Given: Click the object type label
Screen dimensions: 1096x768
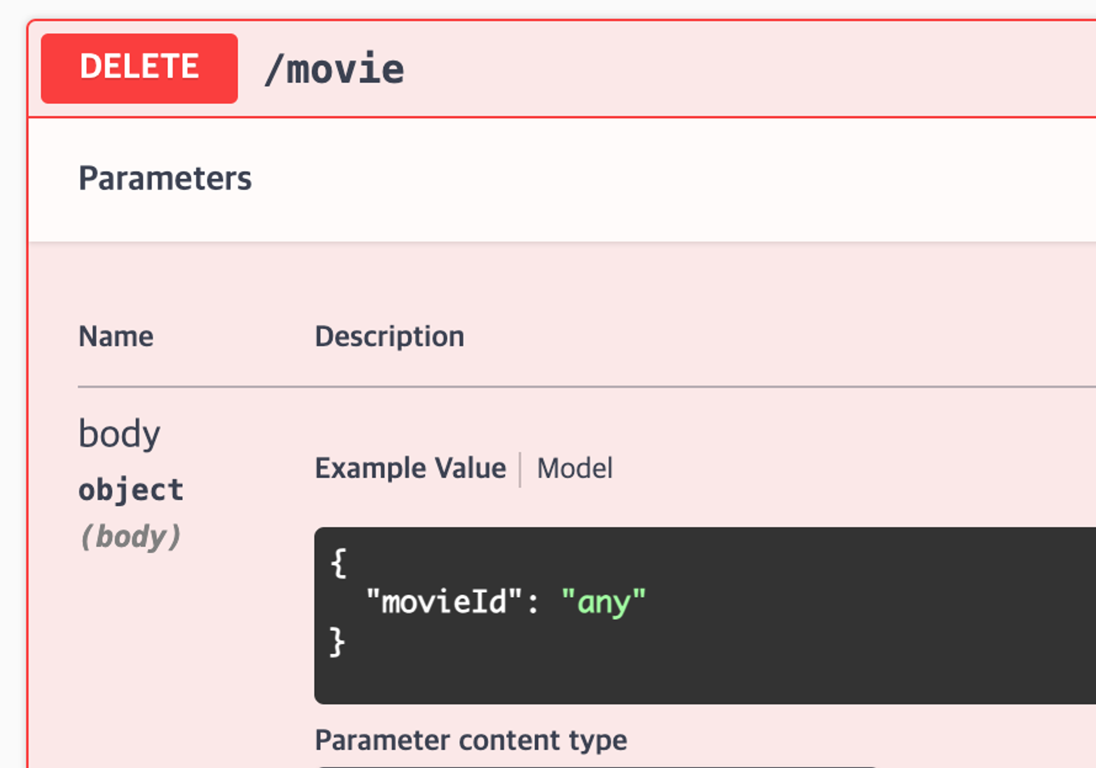Looking at the screenshot, I should point(130,489).
